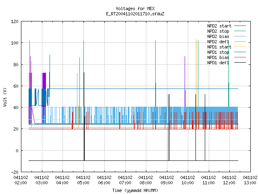Click the 11:00 time tick label
The height and width of the screenshot is (194, 258).
coord(209,183)
